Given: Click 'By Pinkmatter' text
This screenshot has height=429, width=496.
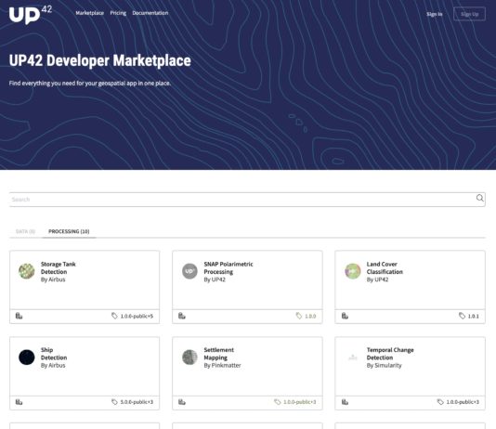Looking at the screenshot, I should (222, 366).
